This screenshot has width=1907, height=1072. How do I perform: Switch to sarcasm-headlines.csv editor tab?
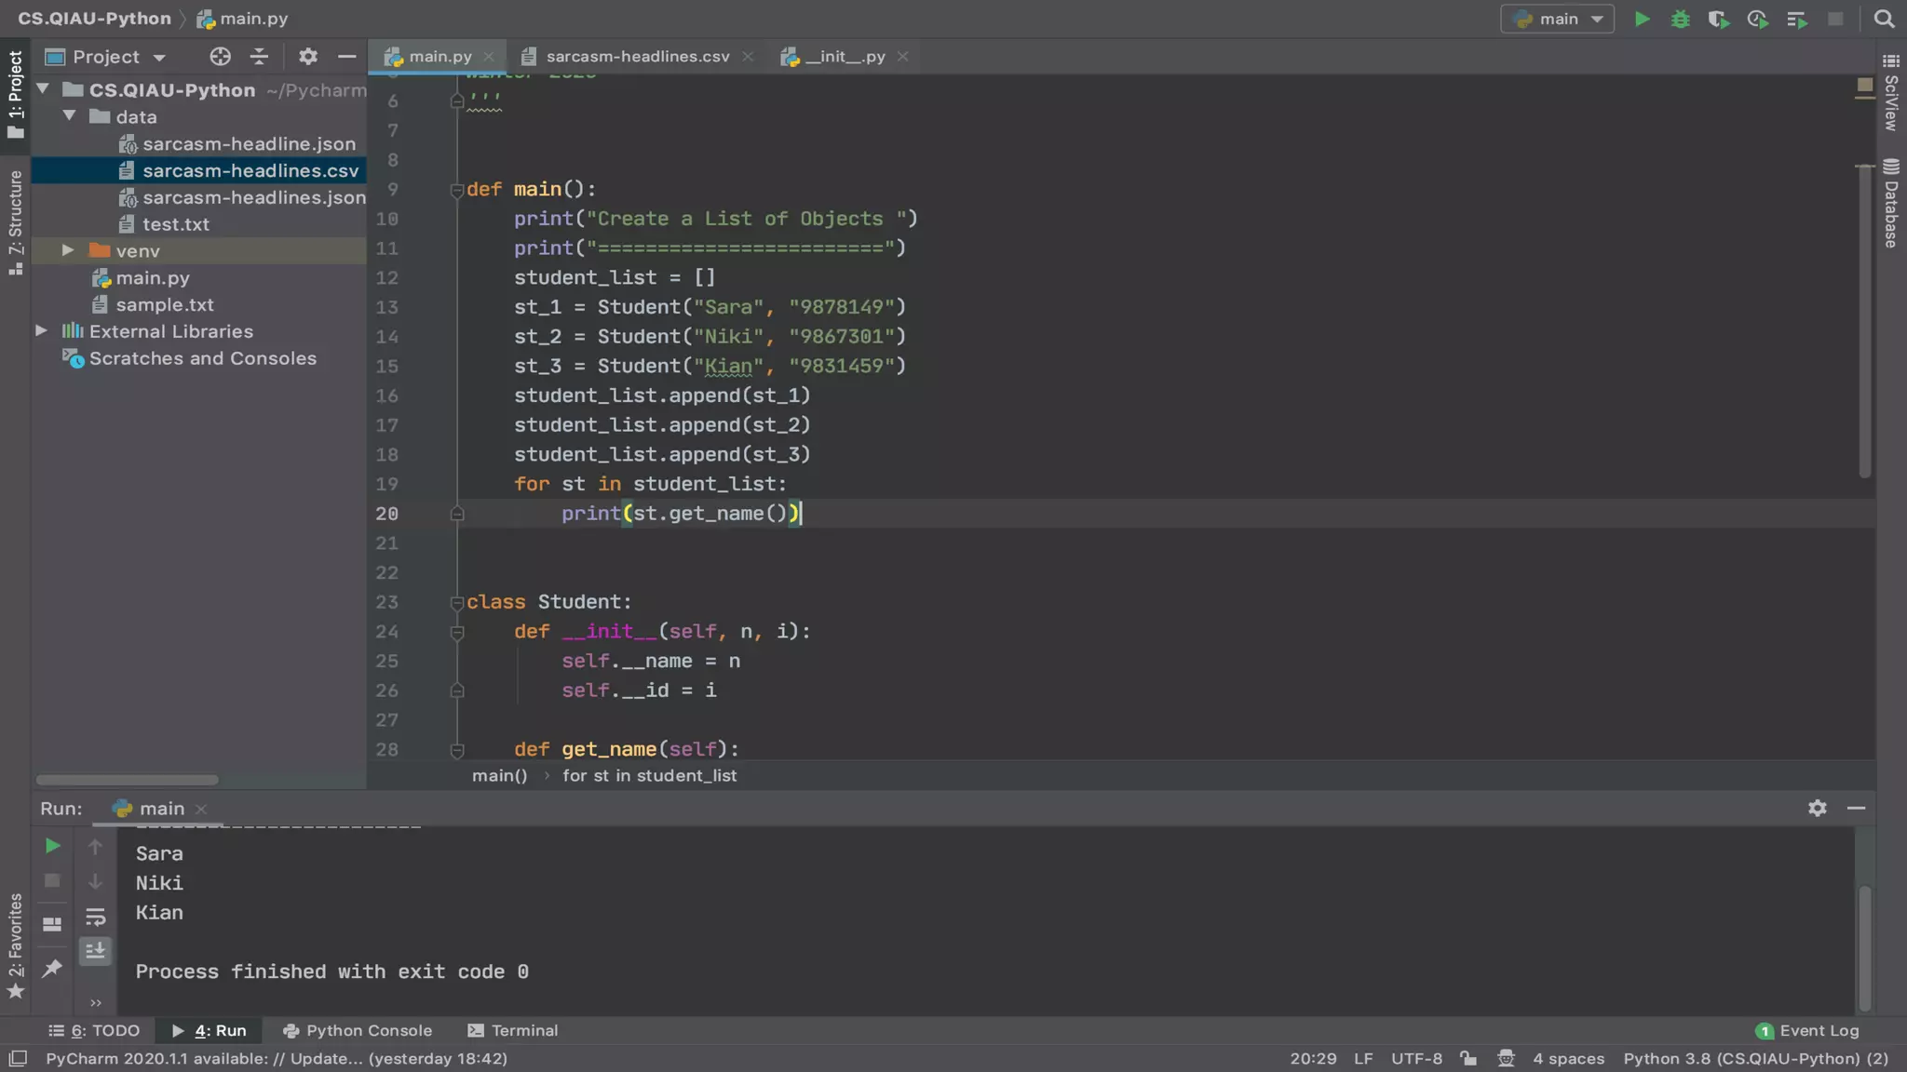coord(637,57)
